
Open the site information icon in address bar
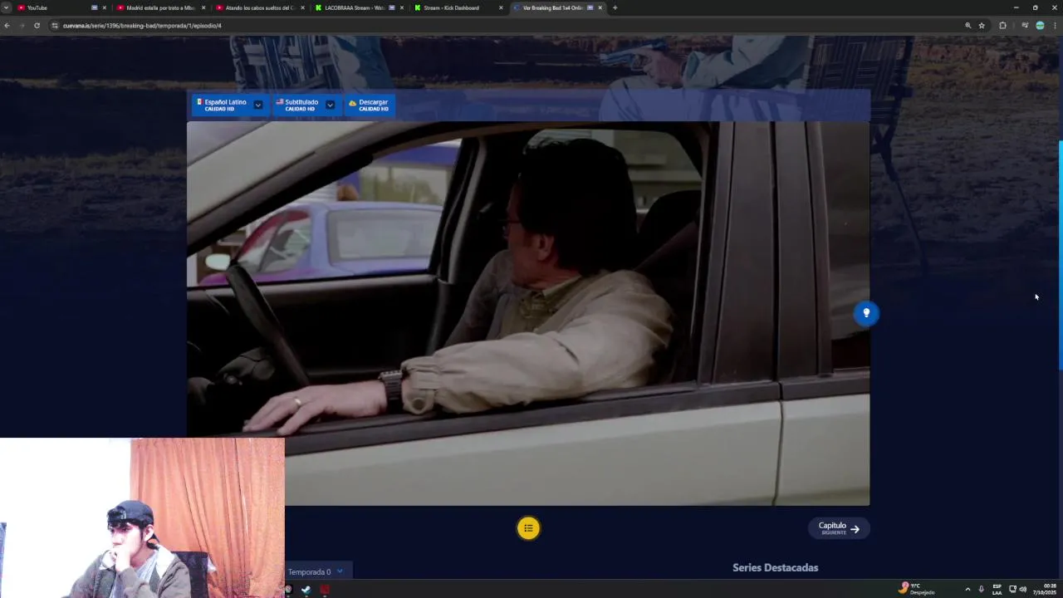click(x=55, y=26)
